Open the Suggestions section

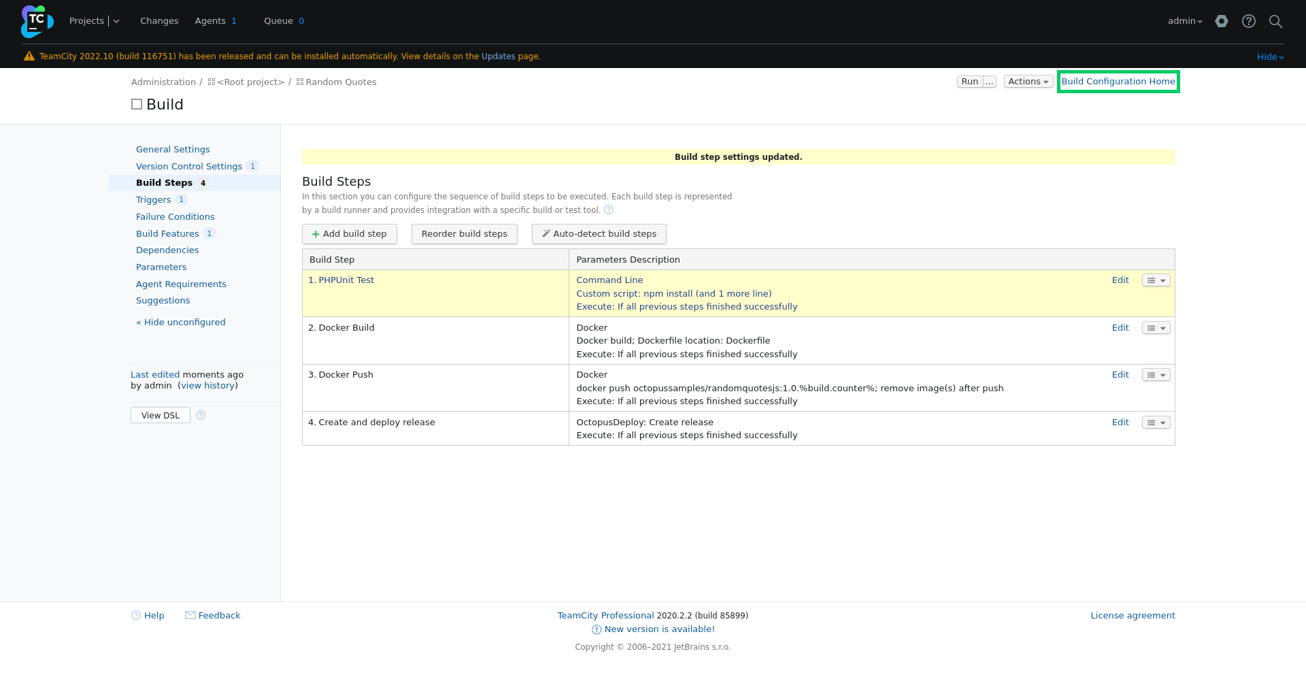point(163,300)
